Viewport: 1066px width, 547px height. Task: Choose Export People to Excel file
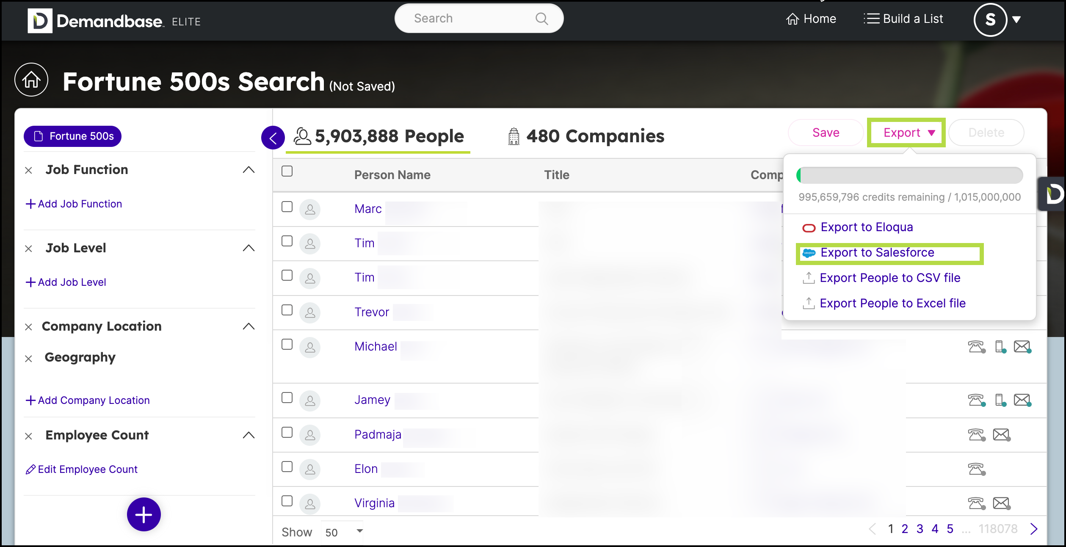[x=884, y=304]
